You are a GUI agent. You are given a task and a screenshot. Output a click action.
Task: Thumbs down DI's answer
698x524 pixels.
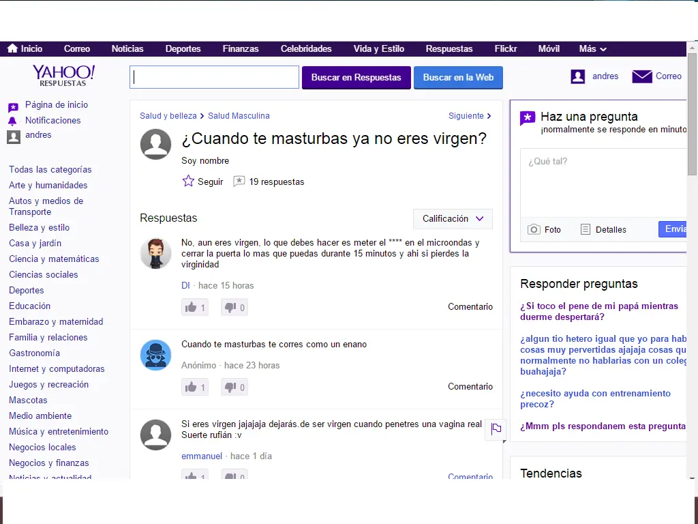click(234, 307)
